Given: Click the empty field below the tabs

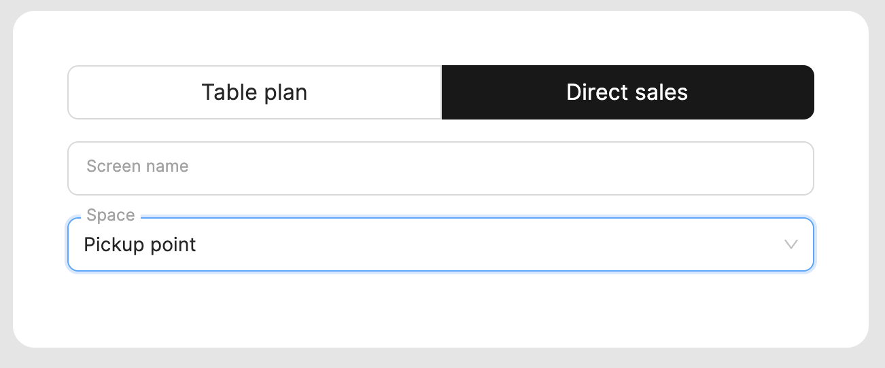Looking at the screenshot, I should pos(440,168).
